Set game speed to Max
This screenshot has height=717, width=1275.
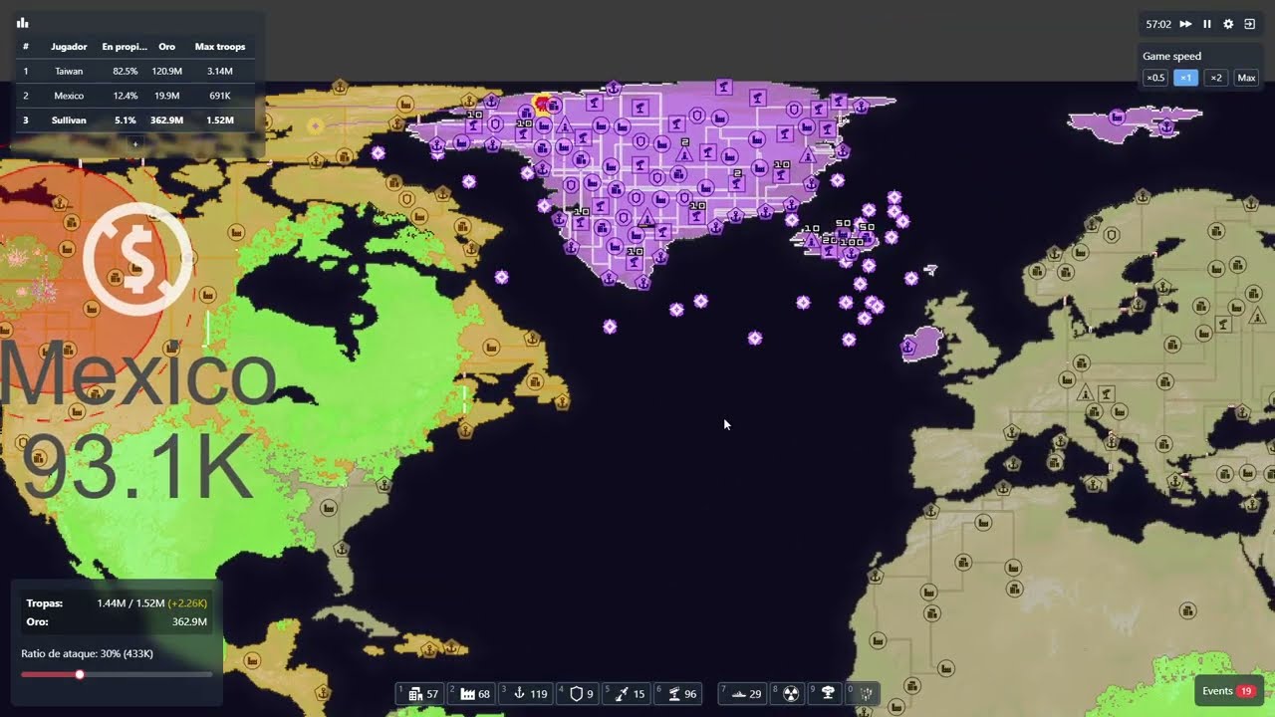[1246, 78]
